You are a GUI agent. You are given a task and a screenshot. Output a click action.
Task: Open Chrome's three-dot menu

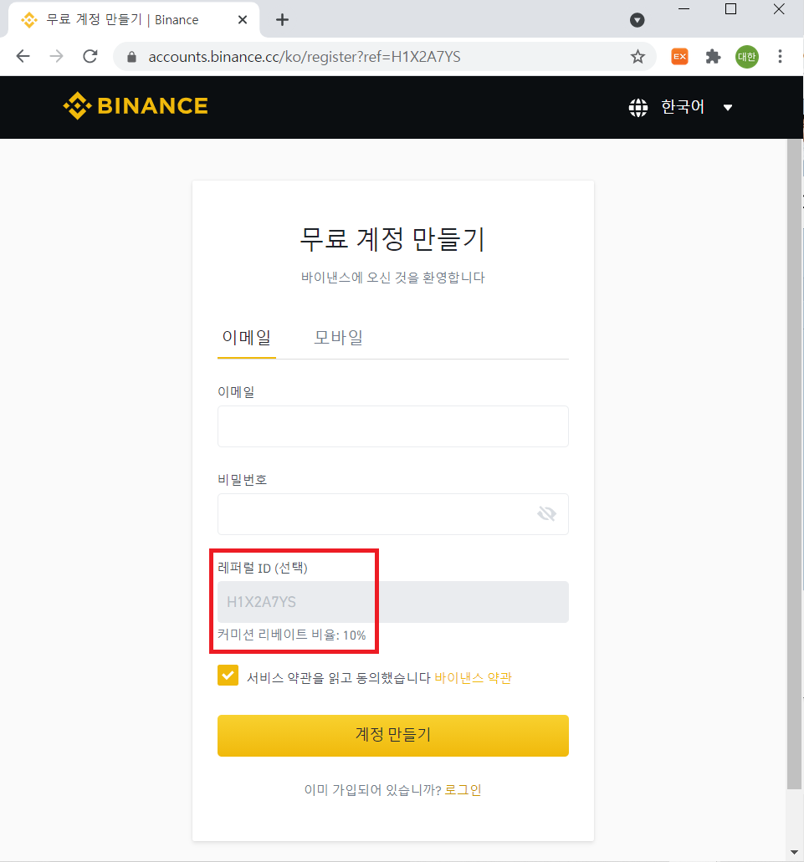[780, 56]
